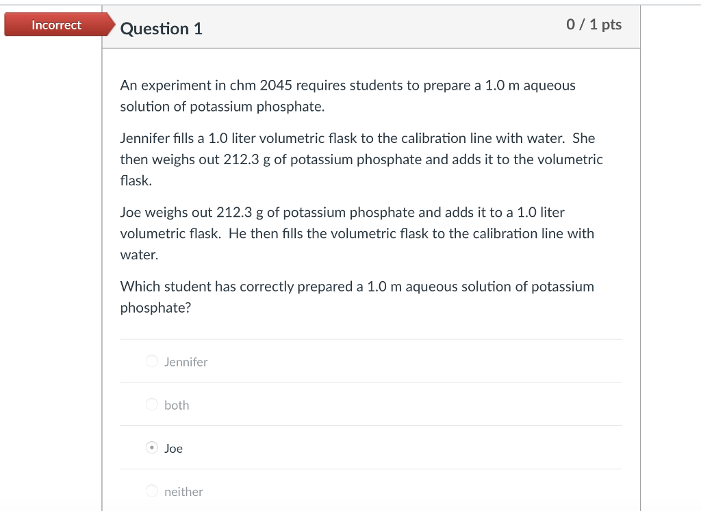
Task: Click the 'Jennifer' answer label text
Action: pyautogui.click(x=186, y=362)
